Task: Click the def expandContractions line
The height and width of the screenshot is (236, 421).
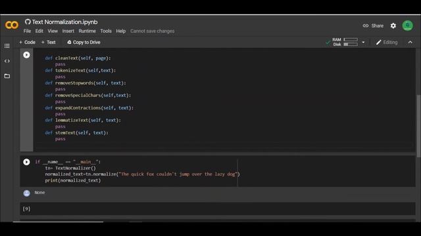Action: 89,108
